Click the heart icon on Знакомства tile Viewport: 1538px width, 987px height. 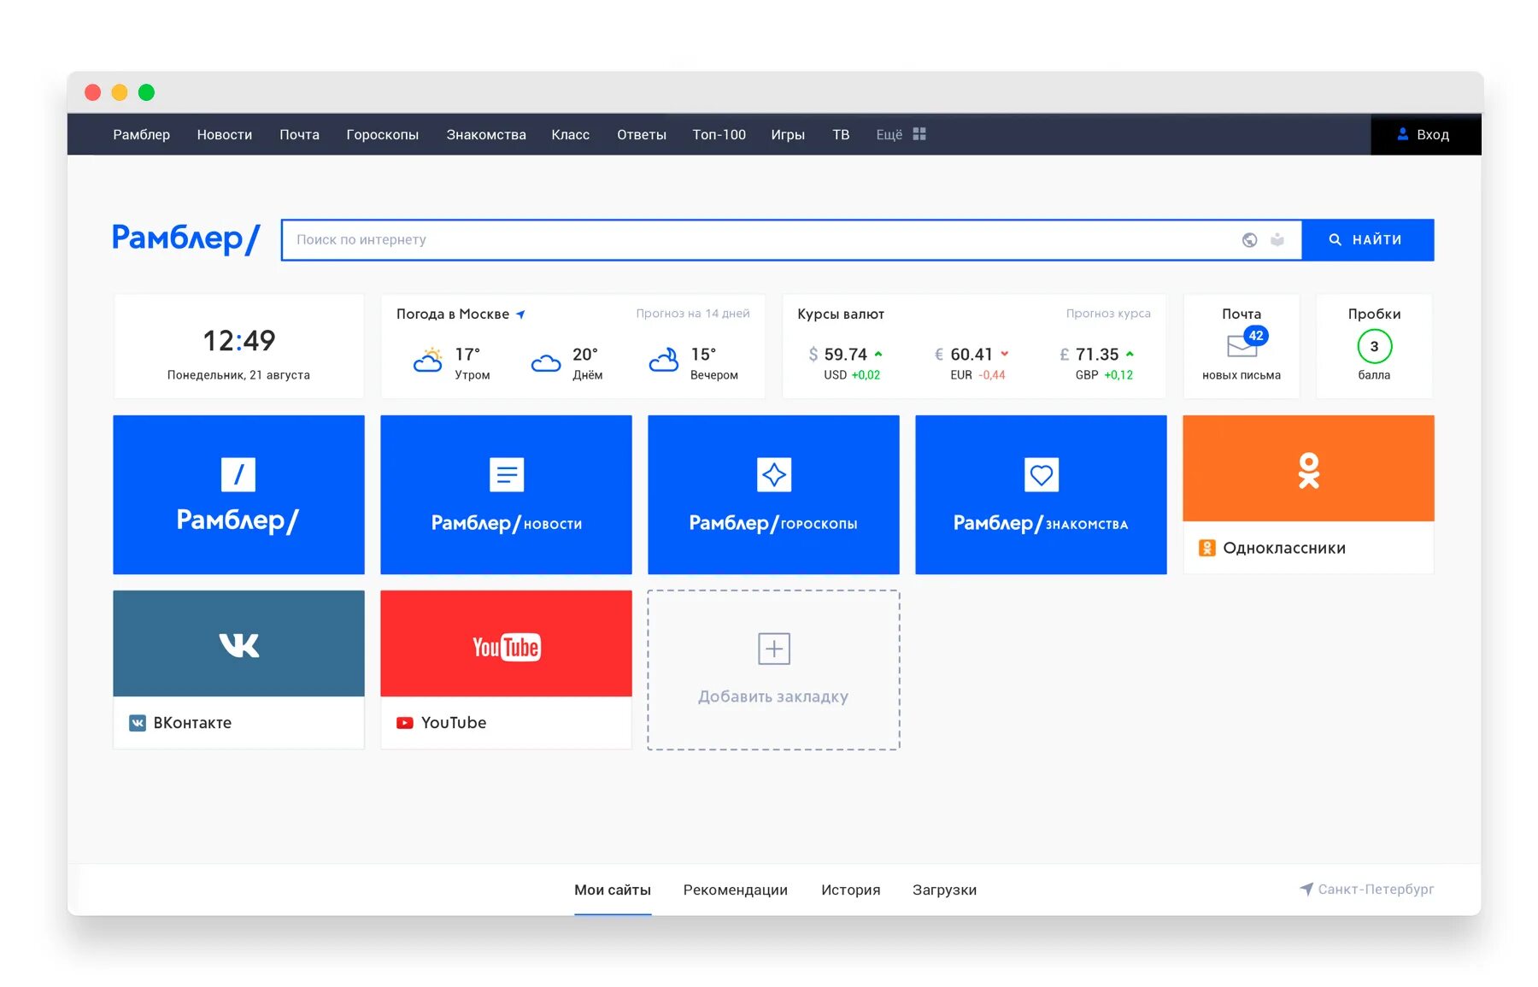click(x=1041, y=474)
